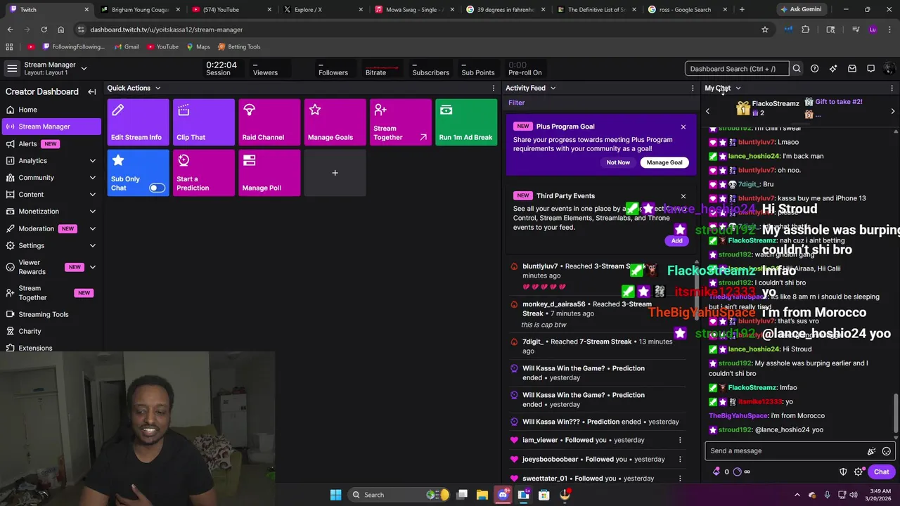Expand the Viewer Rewards sidebar section
This screenshot has width=900, height=506.
(92, 267)
